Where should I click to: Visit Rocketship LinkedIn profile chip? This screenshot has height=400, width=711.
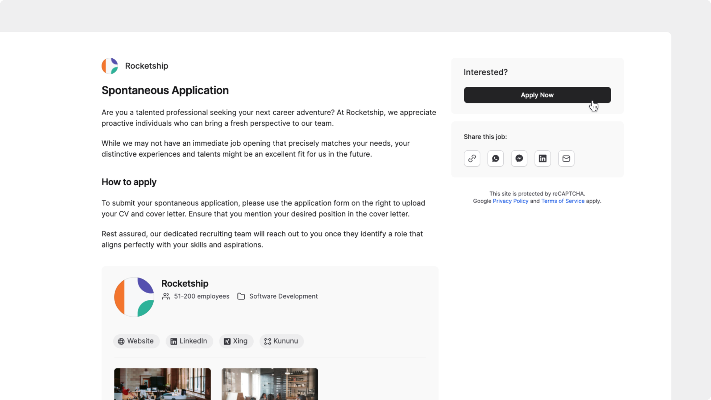(189, 341)
